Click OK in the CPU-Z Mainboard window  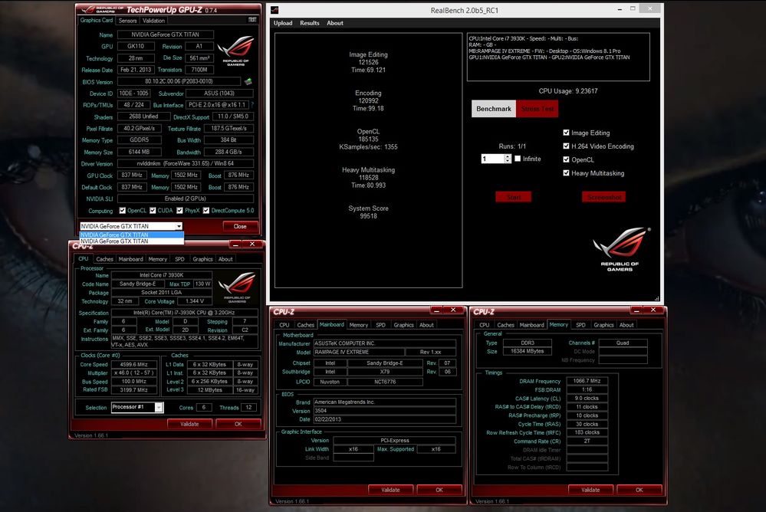[x=439, y=490]
